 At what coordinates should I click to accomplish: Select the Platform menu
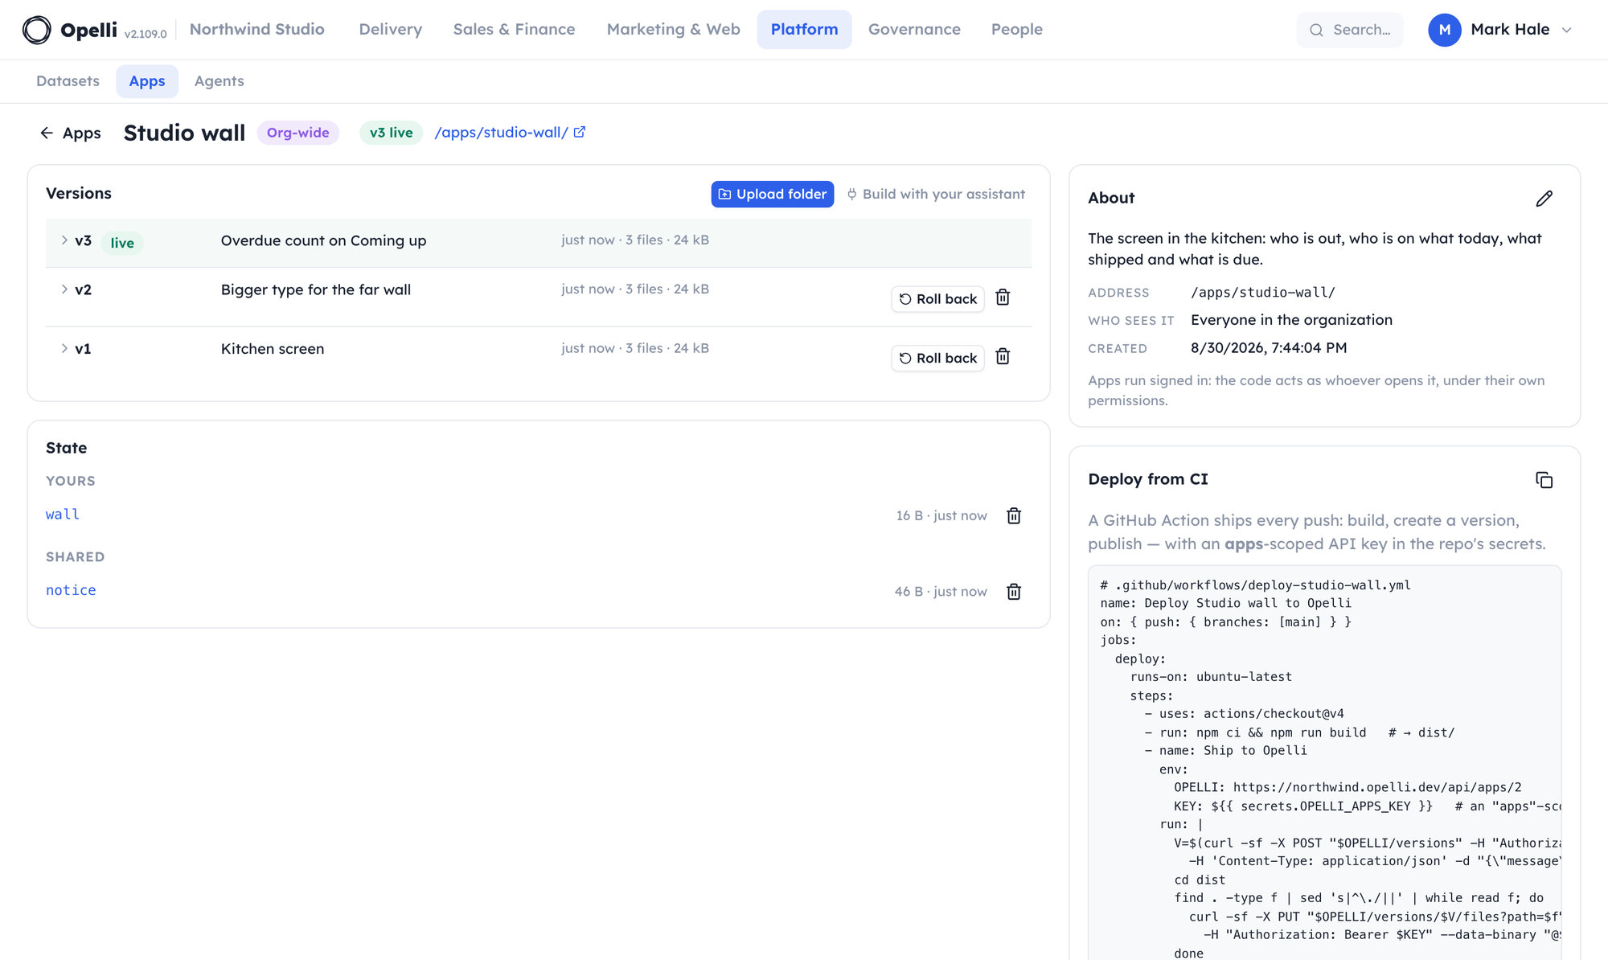coord(804,30)
